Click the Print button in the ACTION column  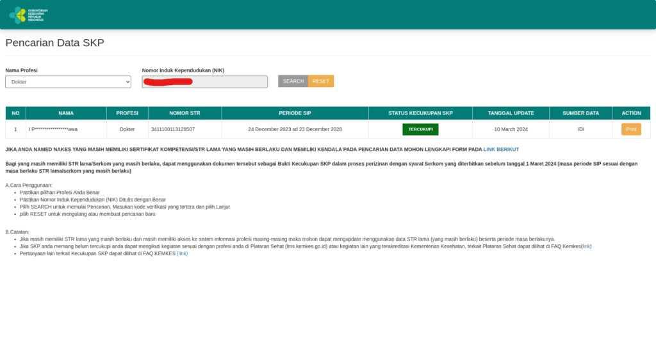coord(630,129)
